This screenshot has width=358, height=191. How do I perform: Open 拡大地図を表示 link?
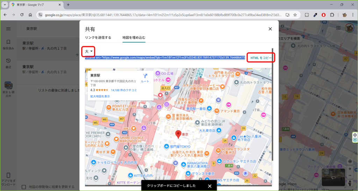coord(100,96)
